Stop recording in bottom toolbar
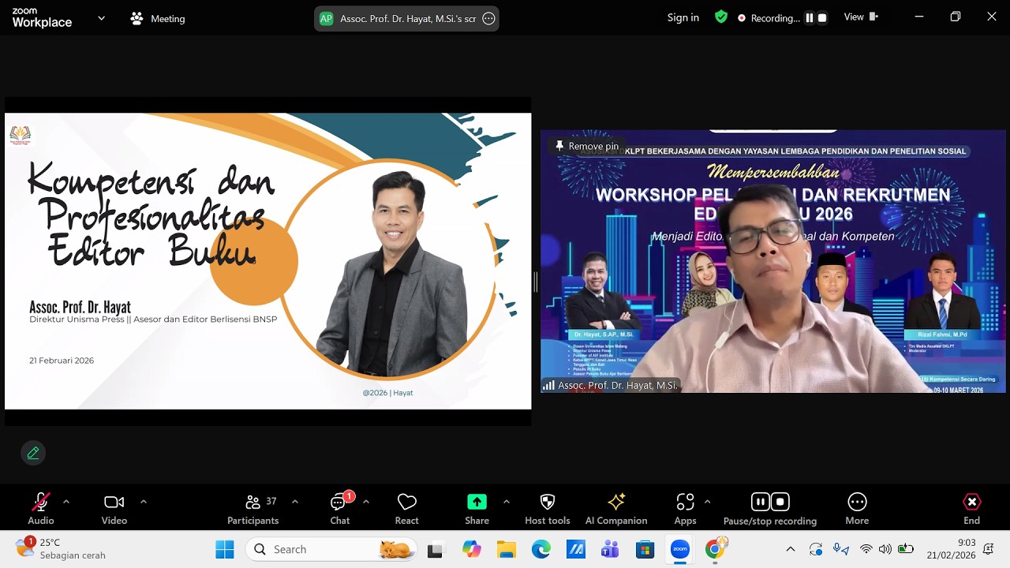 point(780,502)
